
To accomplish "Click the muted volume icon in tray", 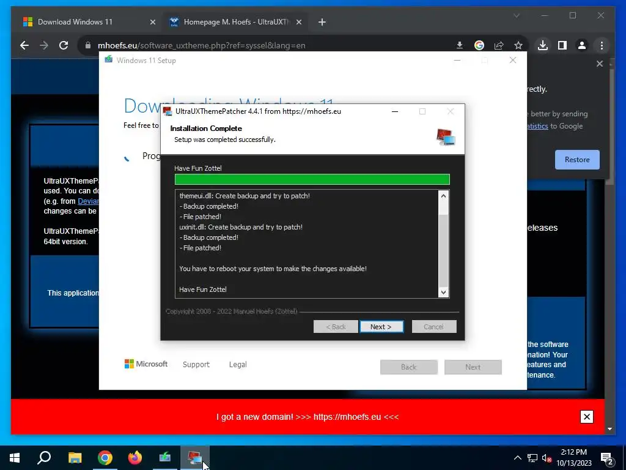I will [x=547, y=458].
